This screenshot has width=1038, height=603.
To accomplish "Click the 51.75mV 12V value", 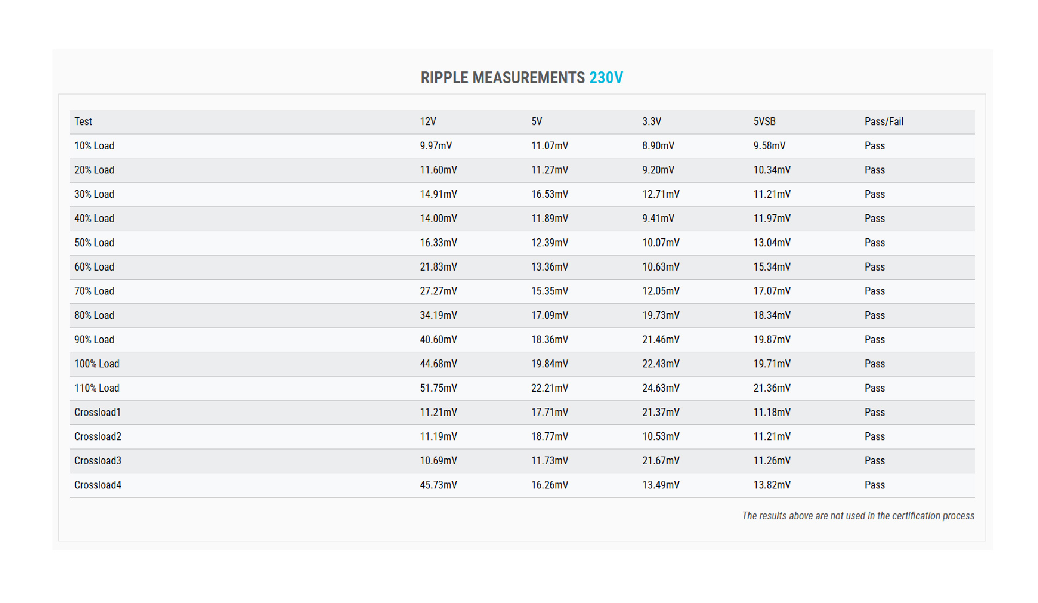I will (x=438, y=388).
